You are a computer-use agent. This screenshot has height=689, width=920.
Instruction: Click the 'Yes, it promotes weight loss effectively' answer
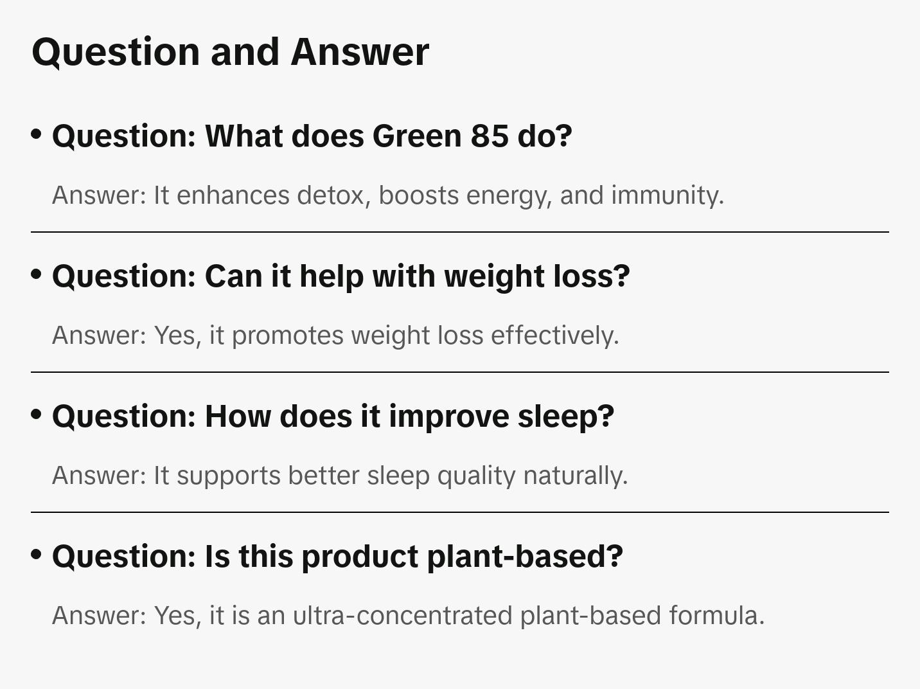335,336
